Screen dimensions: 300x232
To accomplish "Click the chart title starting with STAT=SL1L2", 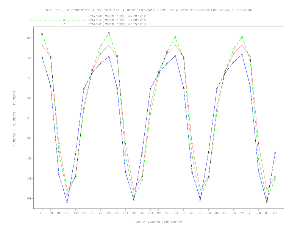I will pyautogui.click(x=149, y=10).
